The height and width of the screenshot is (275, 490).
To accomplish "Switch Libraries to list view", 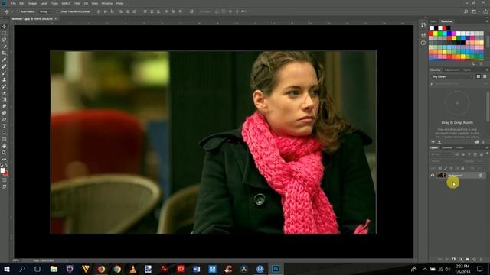I will pyautogui.click(x=485, y=76).
